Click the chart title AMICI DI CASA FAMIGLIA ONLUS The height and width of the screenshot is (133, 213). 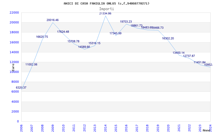tap(106, 3)
